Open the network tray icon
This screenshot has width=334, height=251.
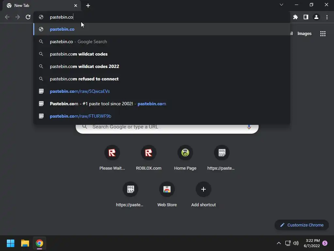[x=288, y=243]
